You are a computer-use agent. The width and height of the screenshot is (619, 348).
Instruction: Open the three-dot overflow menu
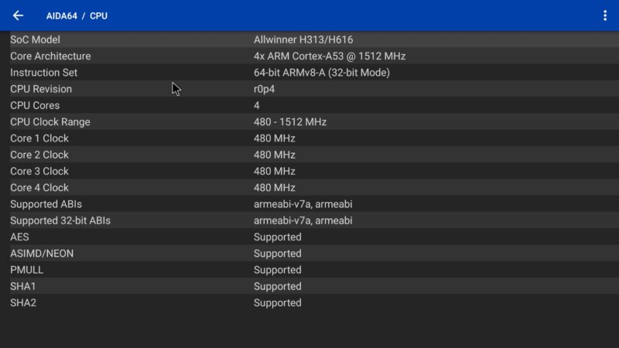(x=604, y=15)
